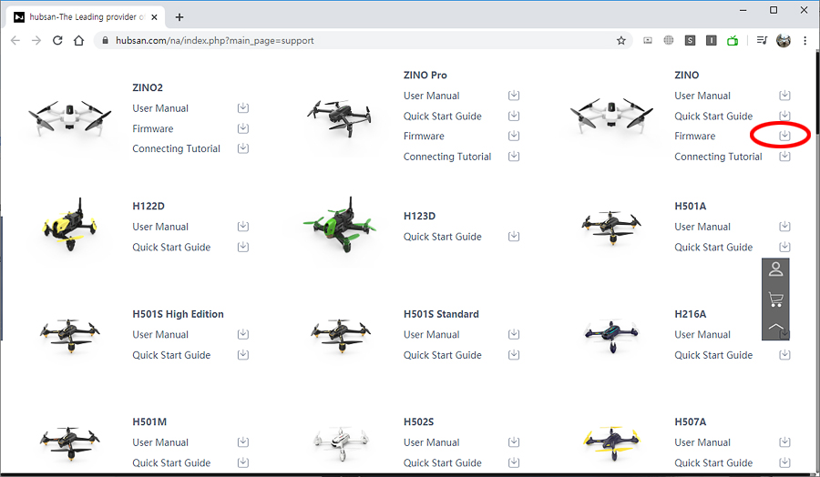Download ZINO Connecting Tutorial icon

tap(785, 157)
